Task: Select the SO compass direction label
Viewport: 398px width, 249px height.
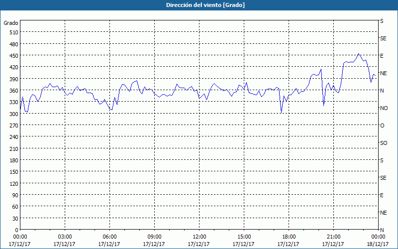Action: (x=384, y=143)
